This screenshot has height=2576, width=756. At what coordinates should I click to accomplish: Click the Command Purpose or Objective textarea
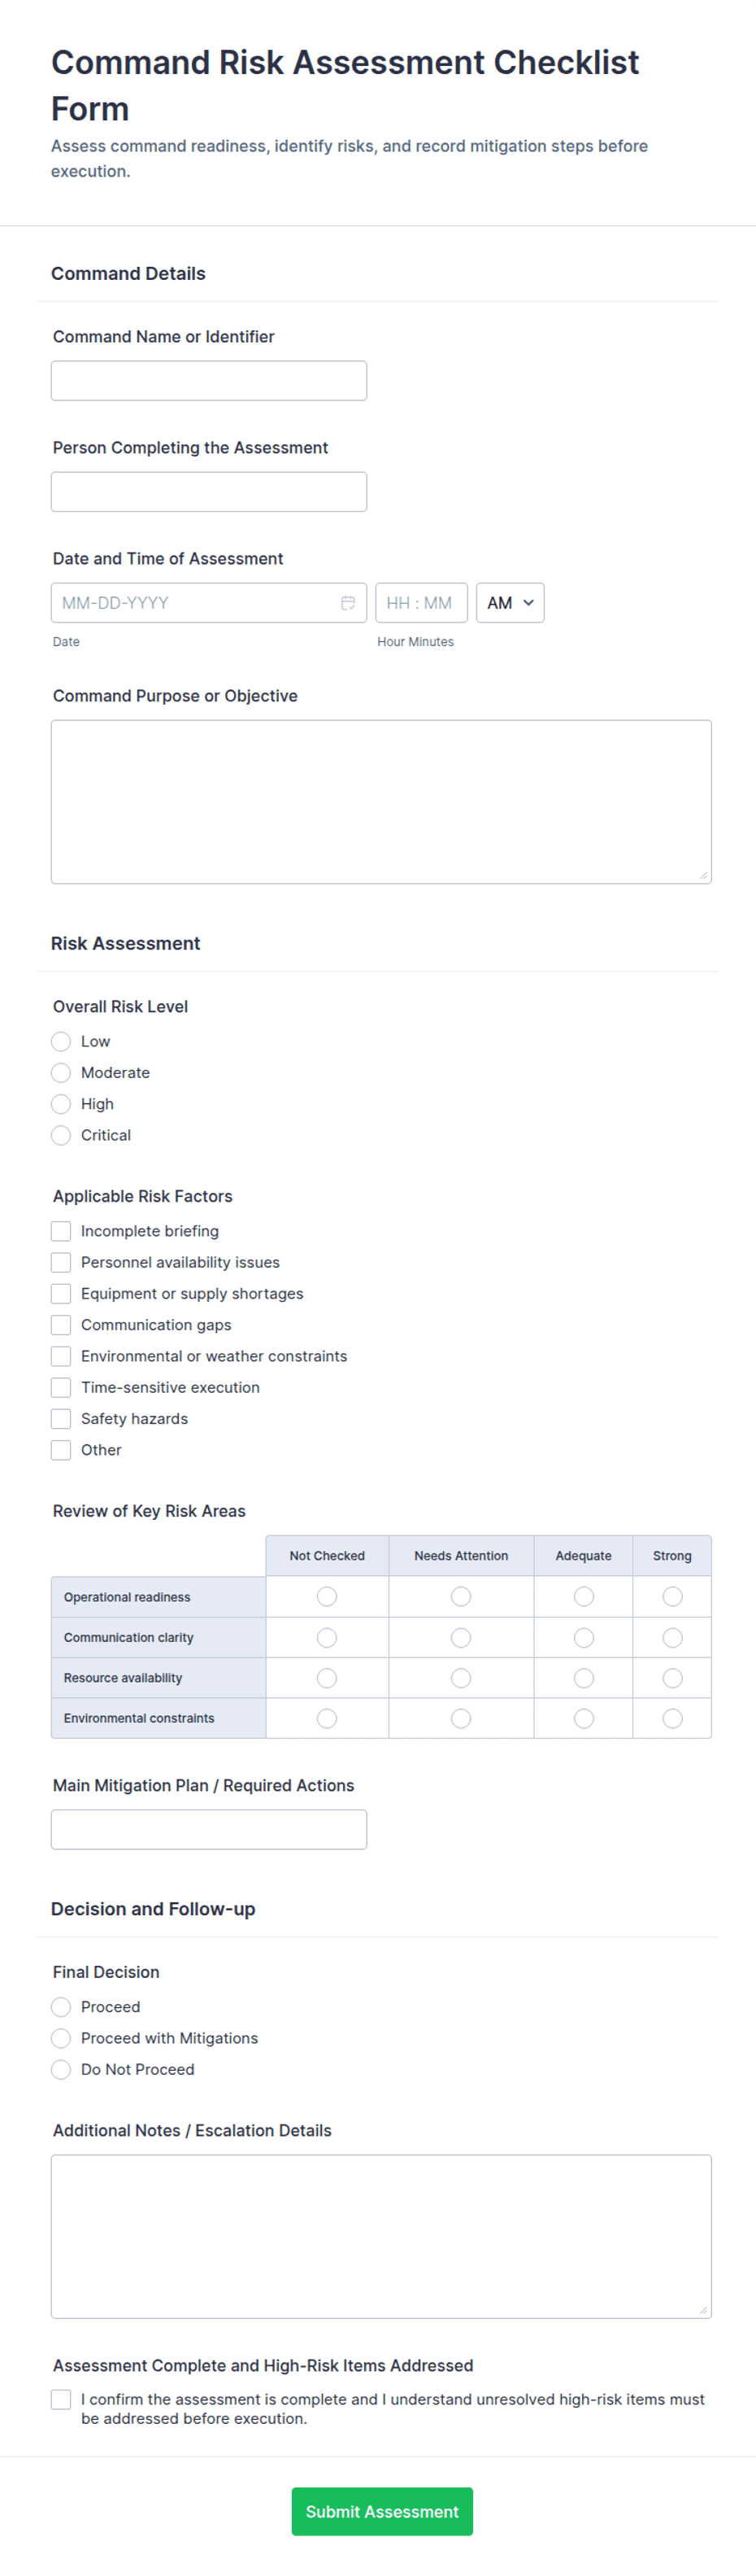click(x=380, y=802)
